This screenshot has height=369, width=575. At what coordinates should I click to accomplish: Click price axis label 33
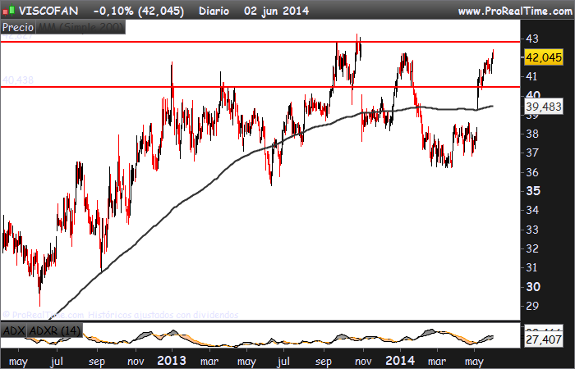pyautogui.click(x=532, y=230)
